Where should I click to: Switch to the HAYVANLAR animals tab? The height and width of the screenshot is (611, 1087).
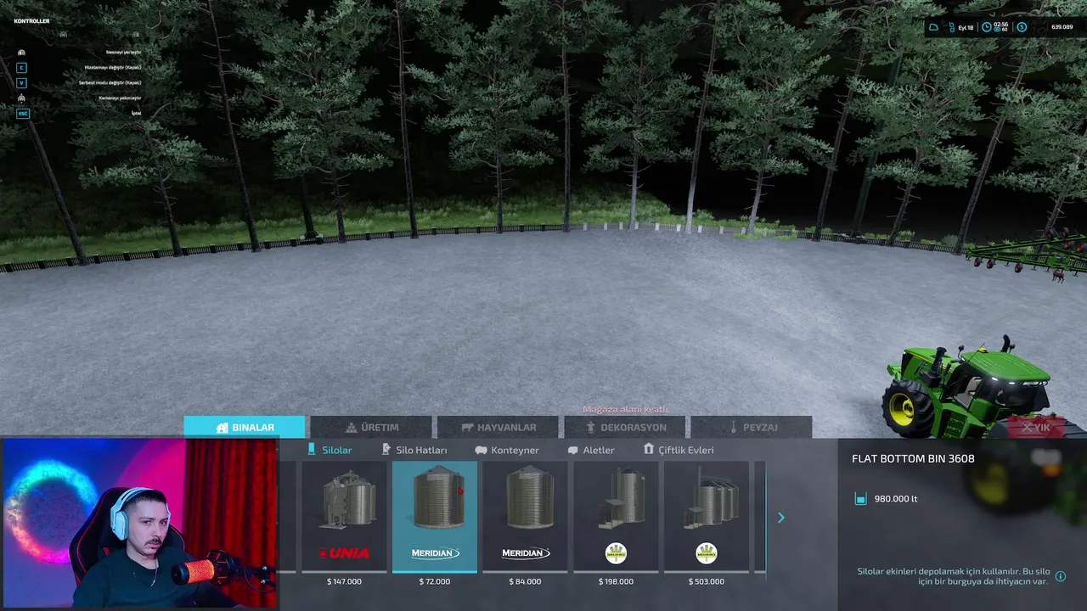498,427
